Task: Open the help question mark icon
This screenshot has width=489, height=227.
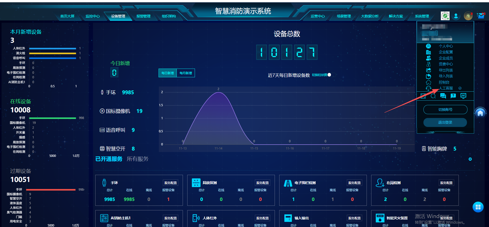Action: click(453, 96)
